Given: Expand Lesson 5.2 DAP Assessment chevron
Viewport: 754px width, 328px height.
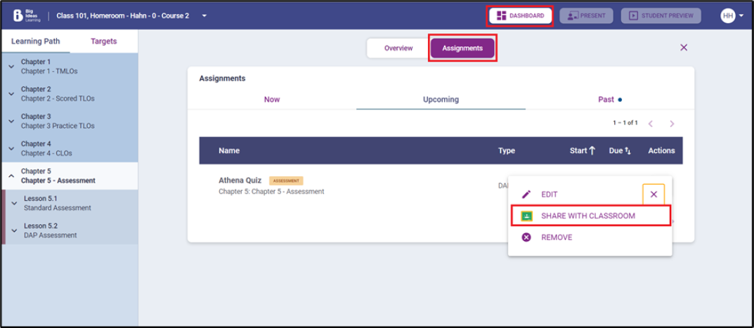Looking at the screenshot, I should pos(15,230).
